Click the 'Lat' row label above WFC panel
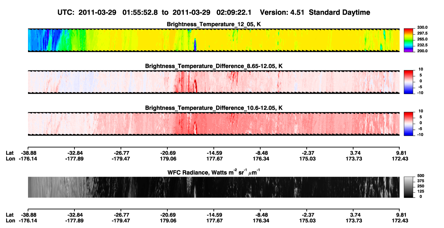 click(x=10, y=153)
